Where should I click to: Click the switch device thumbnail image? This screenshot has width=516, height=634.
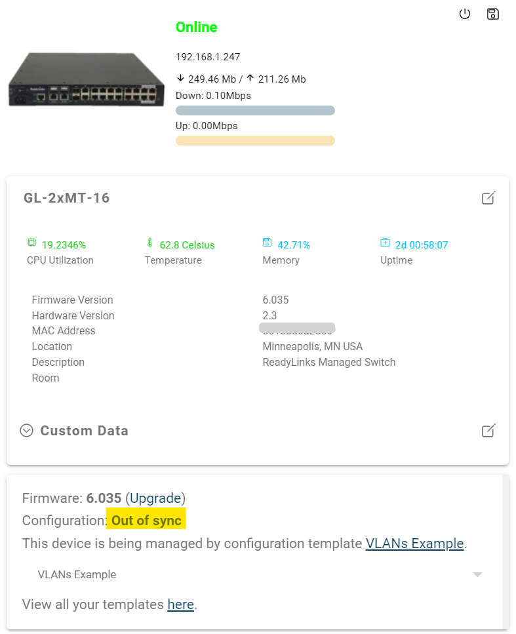[x=87, y=79]
